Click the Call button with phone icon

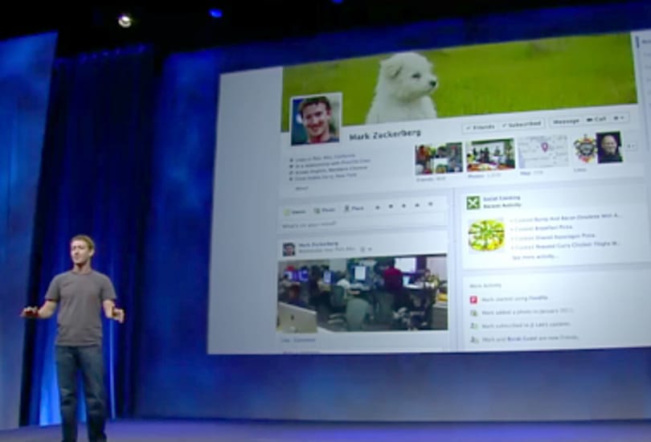pyautogui.click(x=596, y=120)
